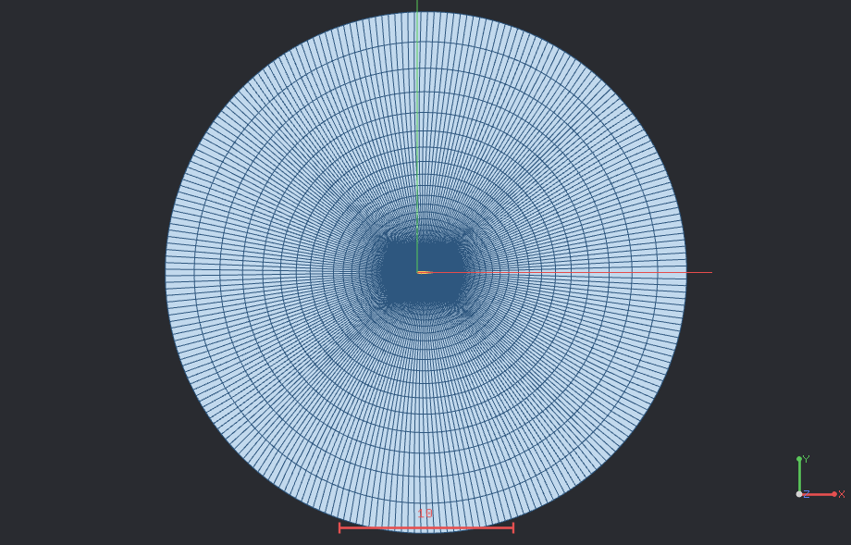Click the scale bar labeled 10
The width and height of the screenshot is (851, 545).
pos(426,527)
